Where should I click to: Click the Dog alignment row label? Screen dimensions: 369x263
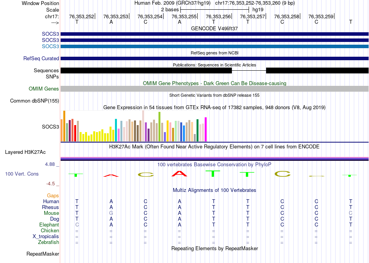pos(54,219)
